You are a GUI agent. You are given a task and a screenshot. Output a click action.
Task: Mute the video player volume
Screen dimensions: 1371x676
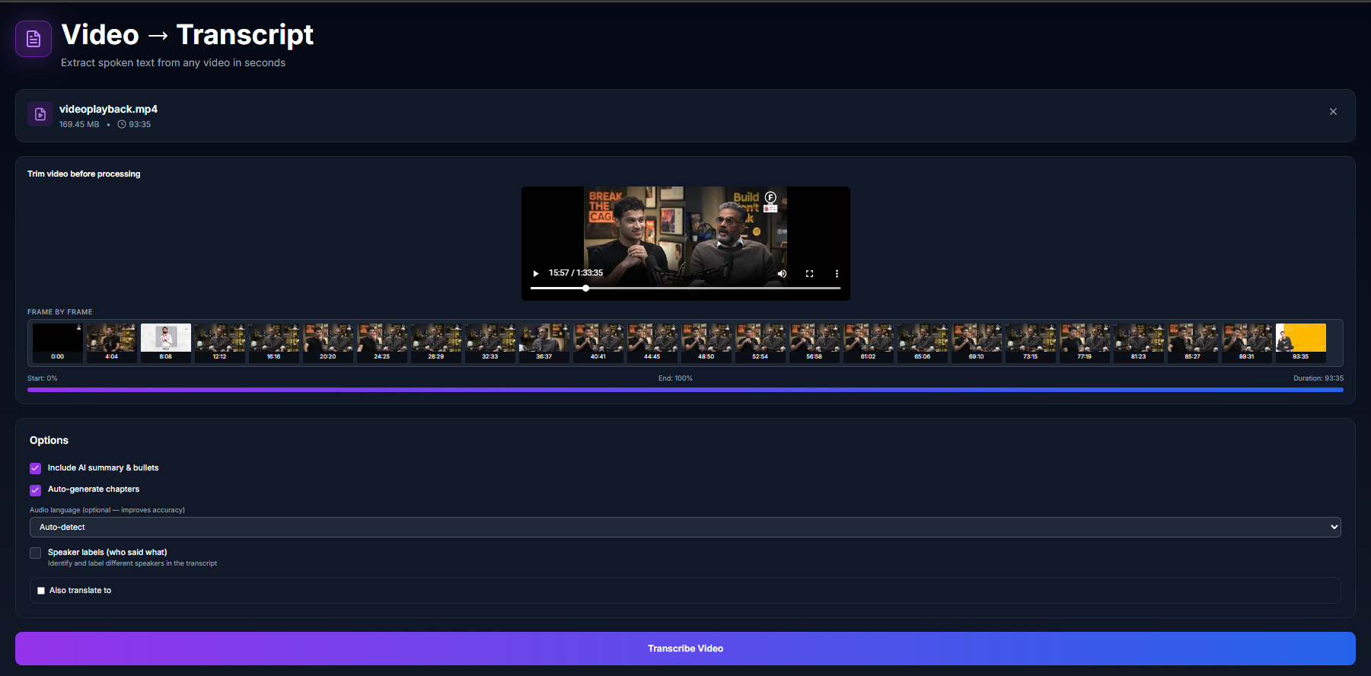pyautogui.click(x=782, y=273)
